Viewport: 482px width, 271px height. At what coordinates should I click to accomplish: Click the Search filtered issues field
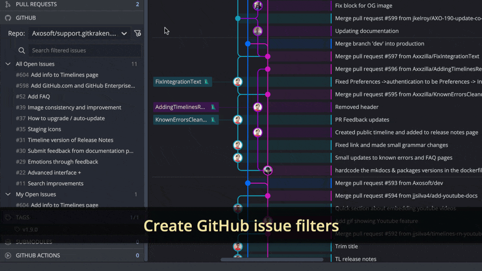click(85, 51)
